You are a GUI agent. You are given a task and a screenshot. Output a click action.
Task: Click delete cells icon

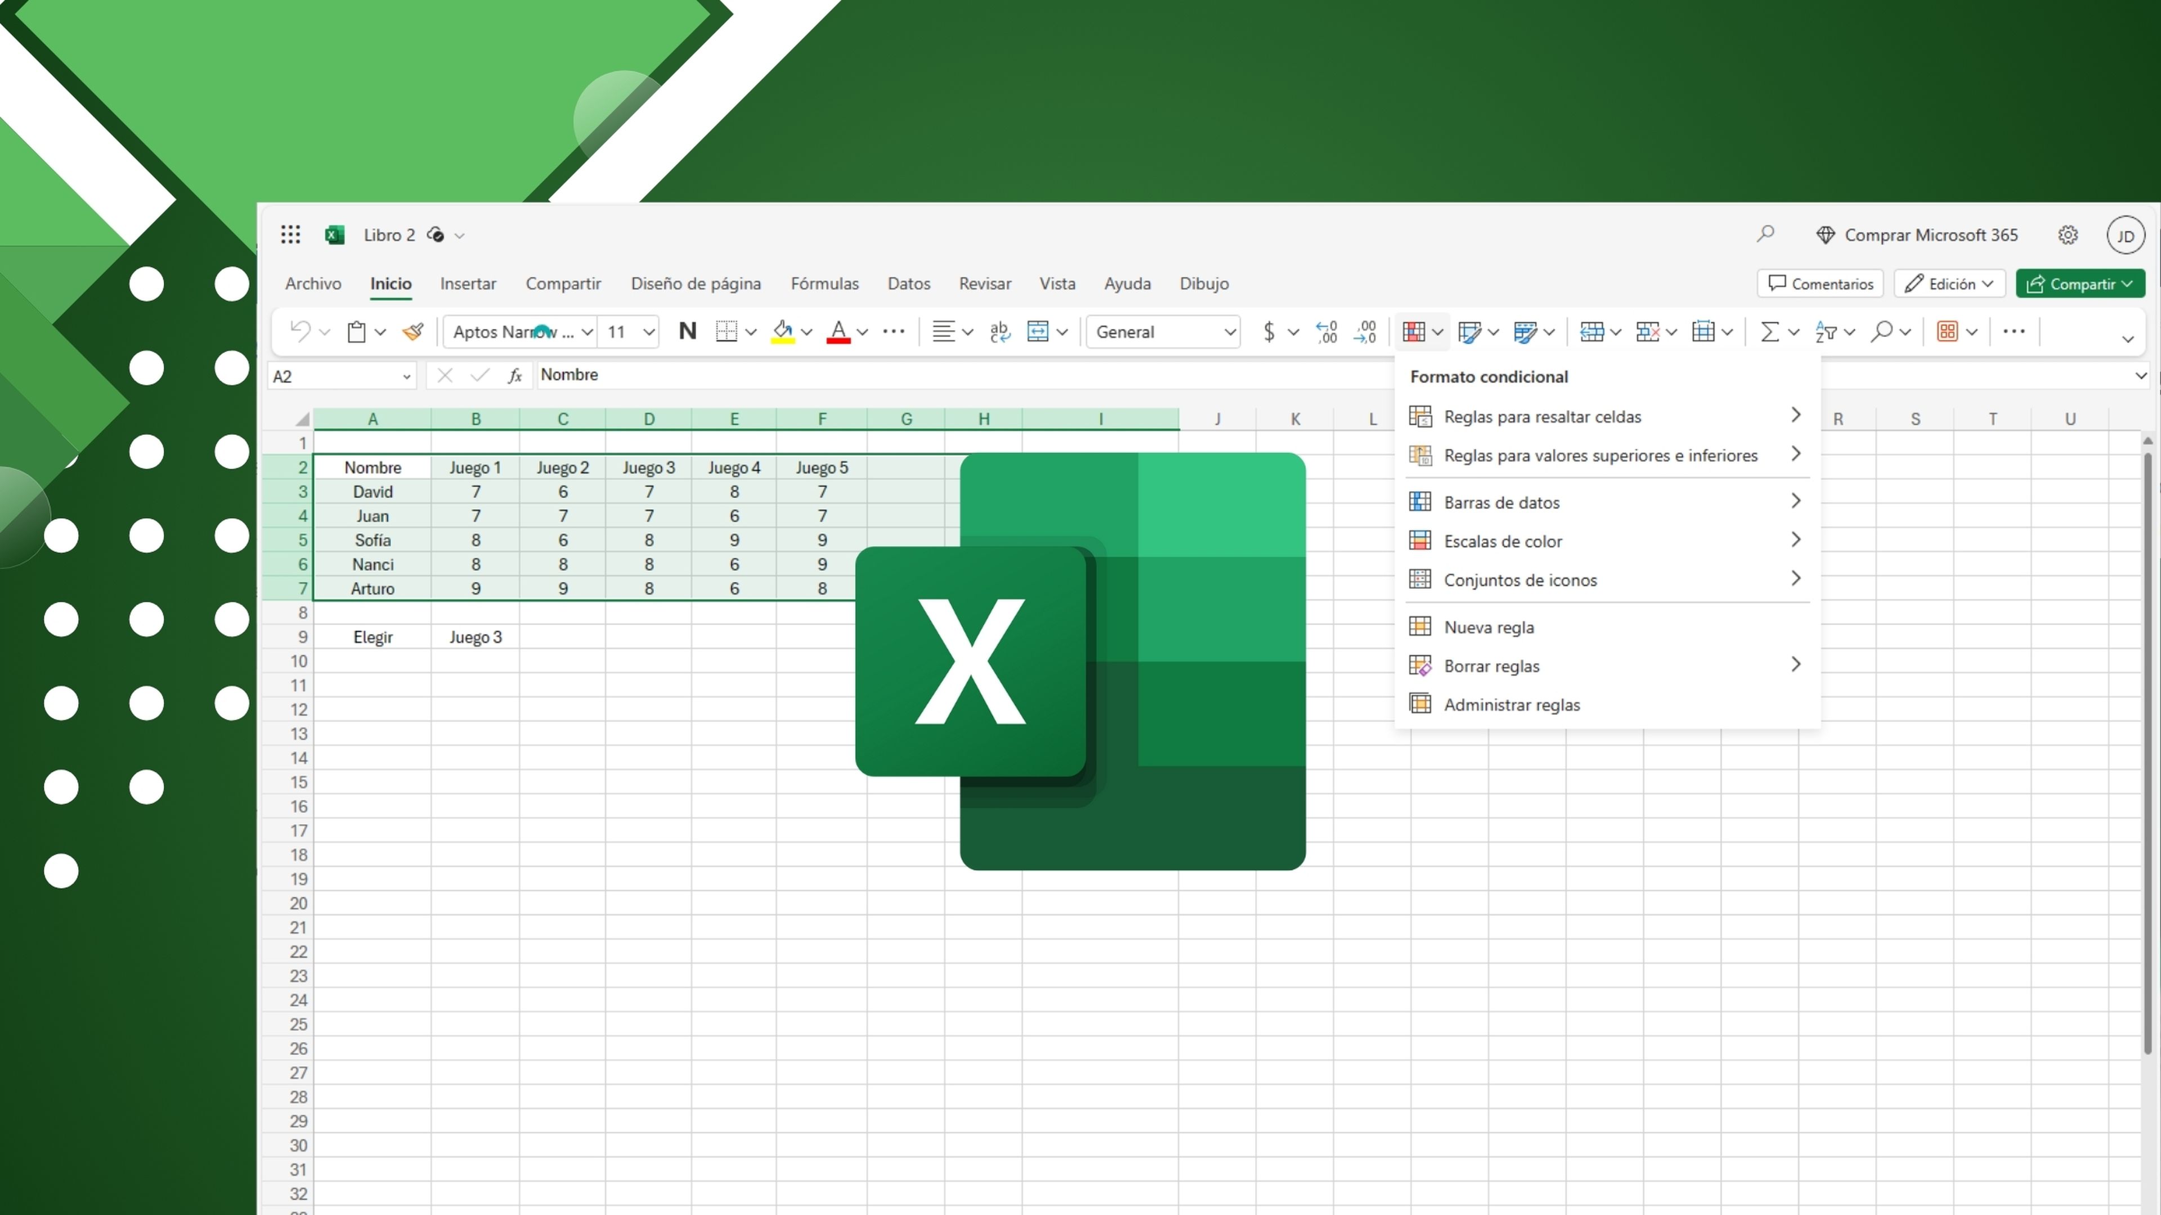1648,331
